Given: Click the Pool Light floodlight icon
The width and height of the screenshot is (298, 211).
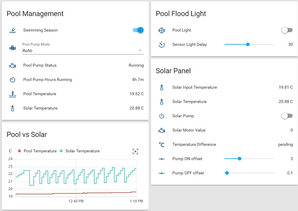Looking at the screenshot, I should 162,30.
